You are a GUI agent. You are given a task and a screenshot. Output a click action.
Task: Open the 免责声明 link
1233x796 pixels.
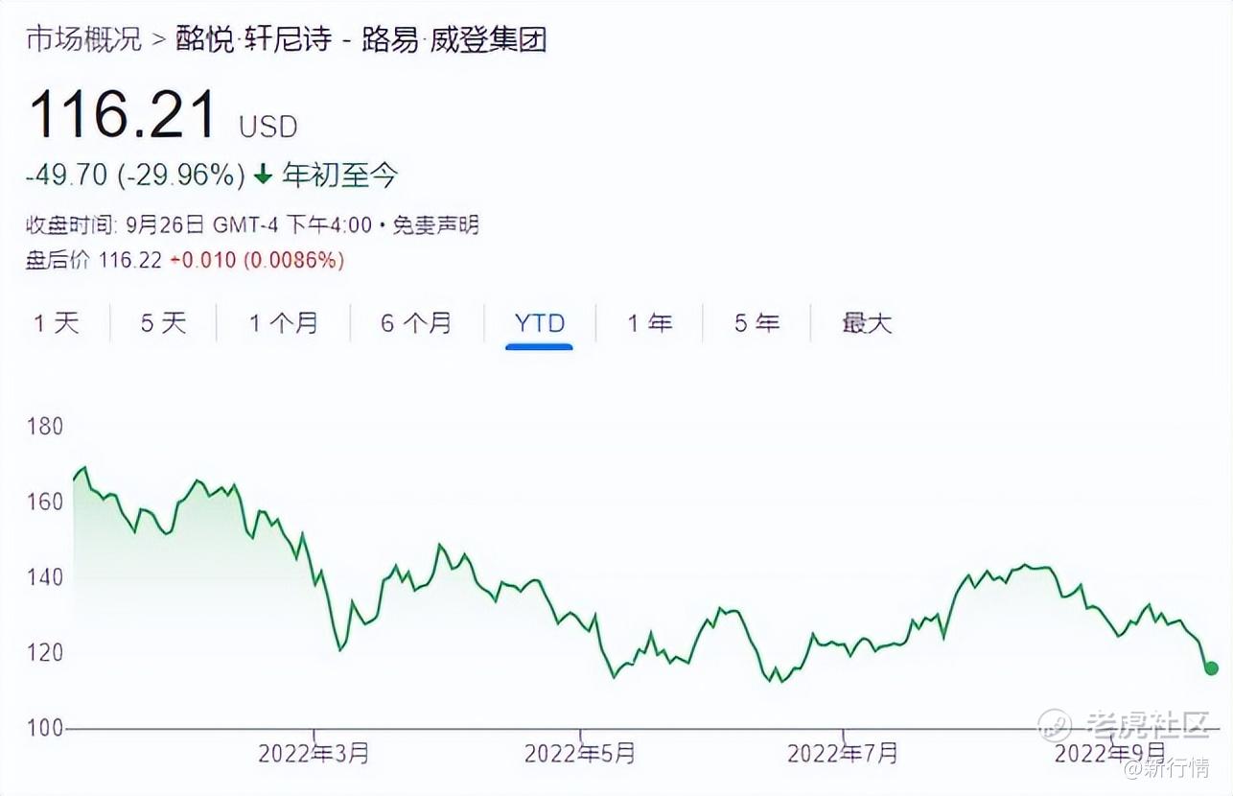click(x=435, y=225)
